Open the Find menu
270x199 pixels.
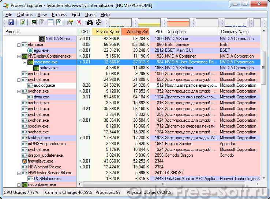tap(76, 15)
